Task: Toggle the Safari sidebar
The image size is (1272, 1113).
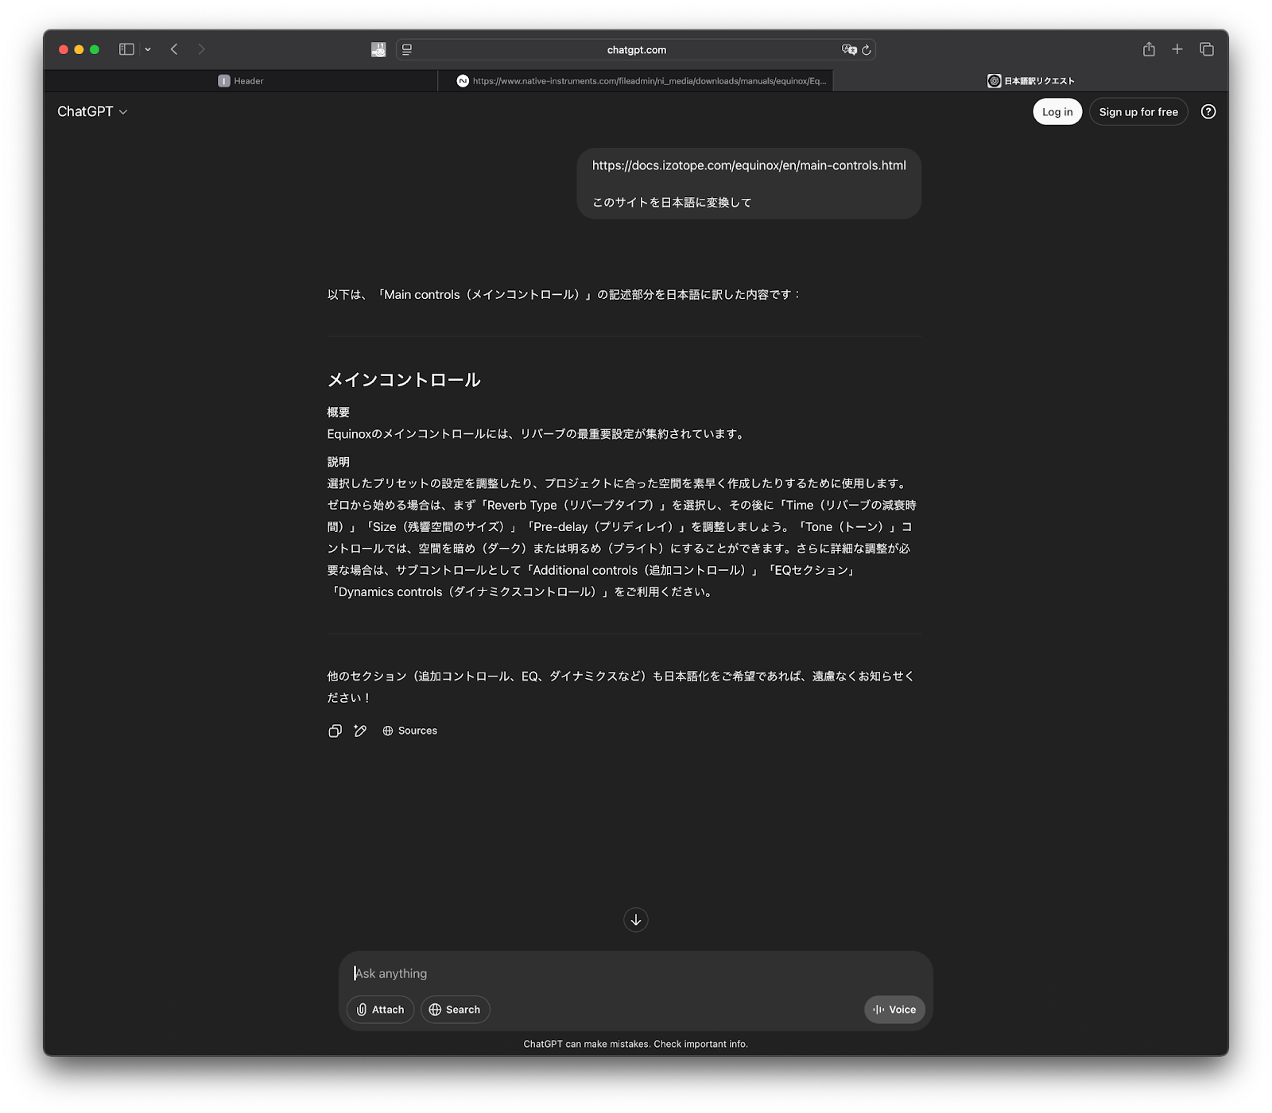Action: 126,49
